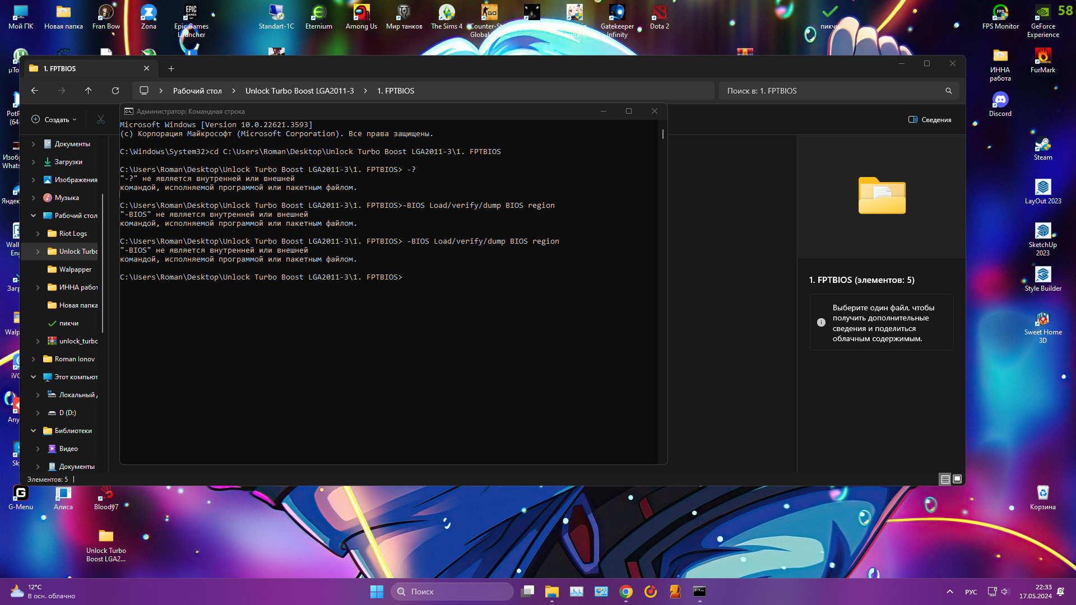Open the Создать dropdown menu
Image resolution: width=1076 pixels, height=605 pixels.
click(54, 120)
